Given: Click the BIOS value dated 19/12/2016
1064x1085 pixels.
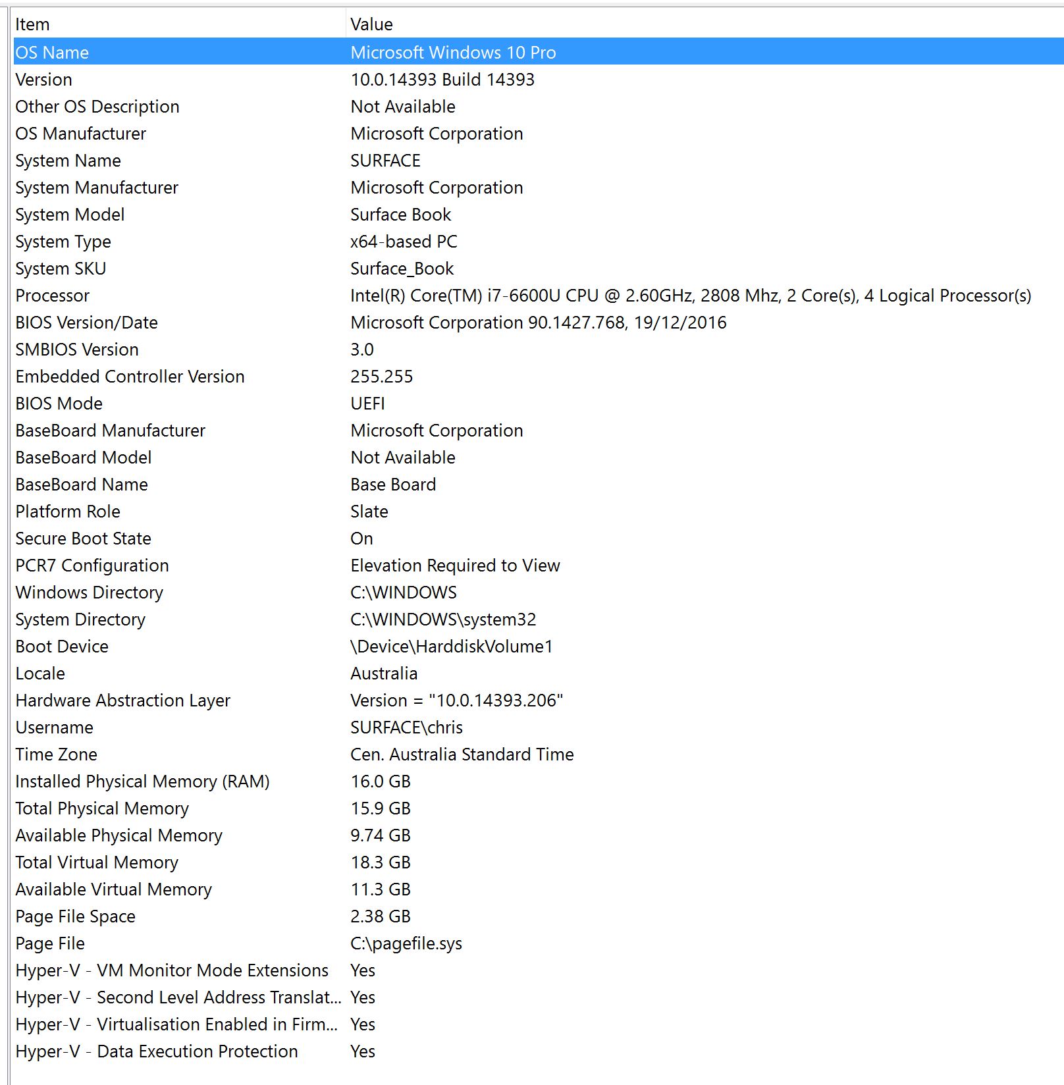Looking at the screenshot, I should click(538, 323).
